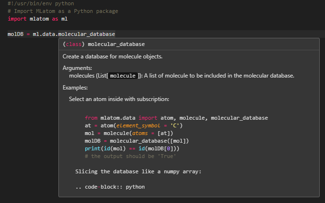Click 'ml.data' in the assignment line

pyautogui.click(x=44, y=34)
